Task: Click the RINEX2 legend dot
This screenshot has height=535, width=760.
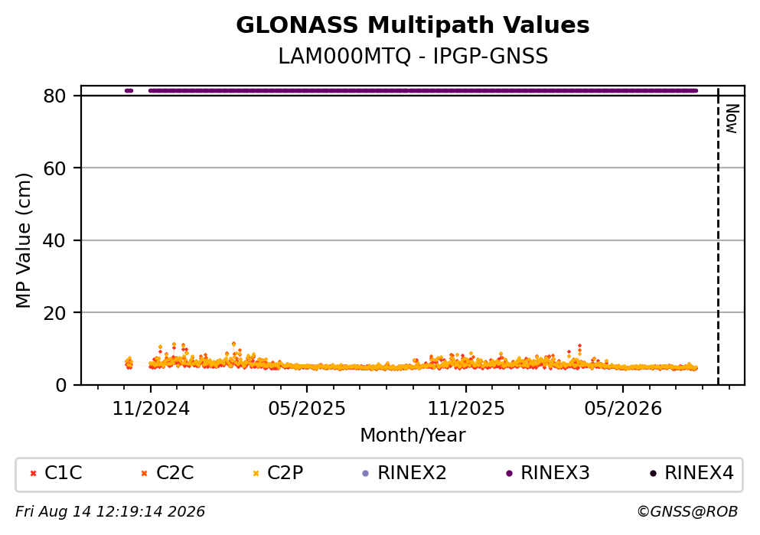Action: pyautogui.click(x=366, y=474)
